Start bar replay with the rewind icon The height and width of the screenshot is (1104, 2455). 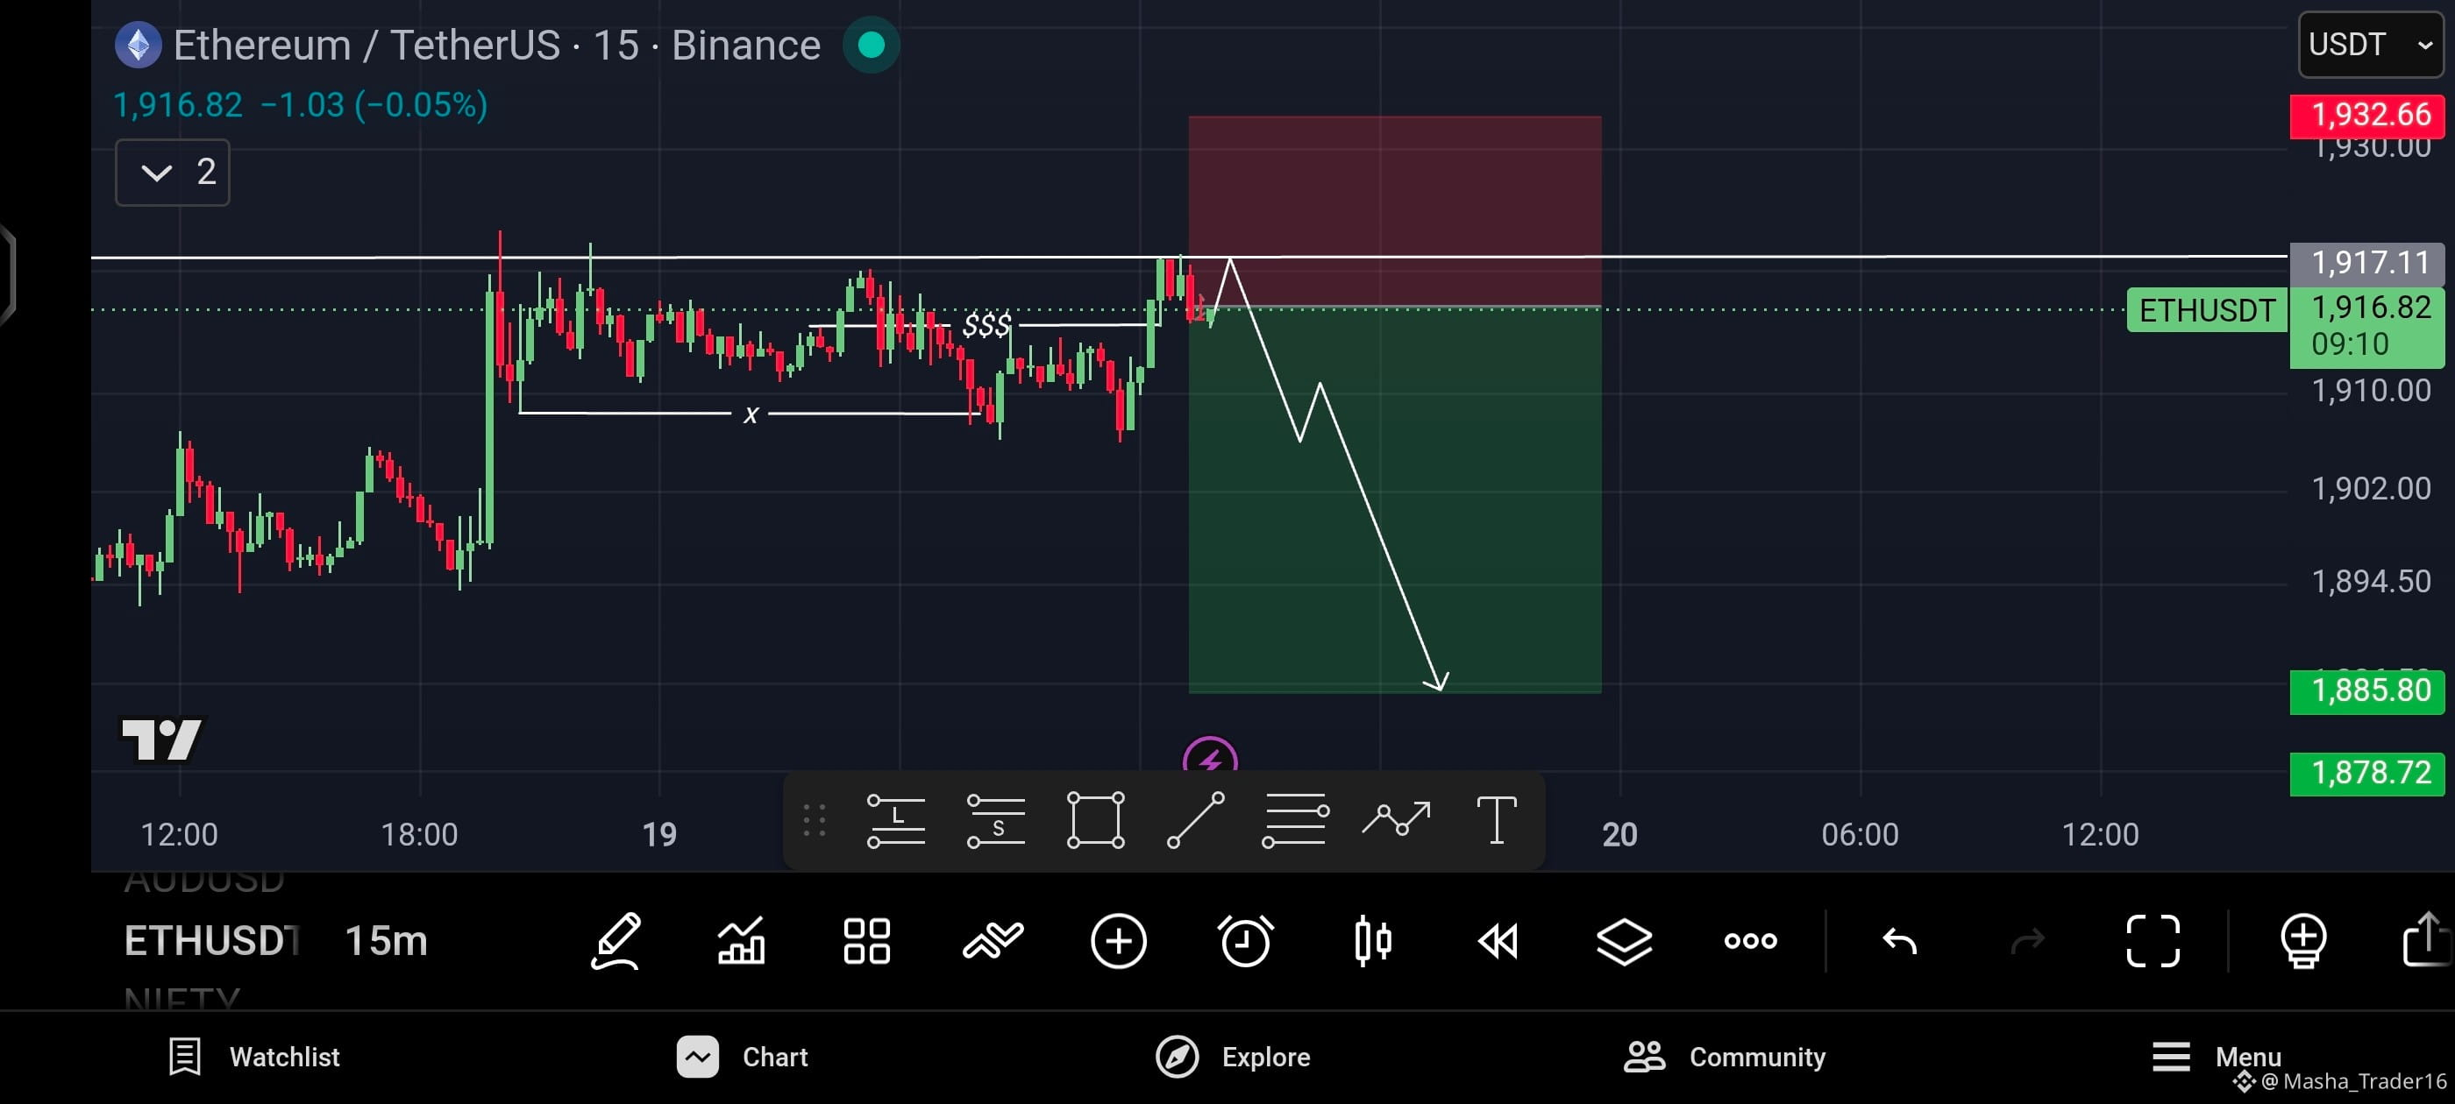tap(1498, 941)
